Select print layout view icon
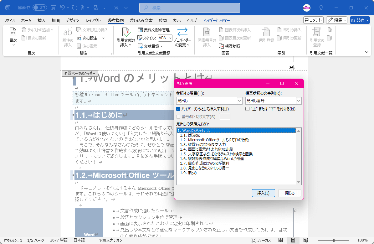The width and height of the screenshot is (374, 244). (293, 240)
